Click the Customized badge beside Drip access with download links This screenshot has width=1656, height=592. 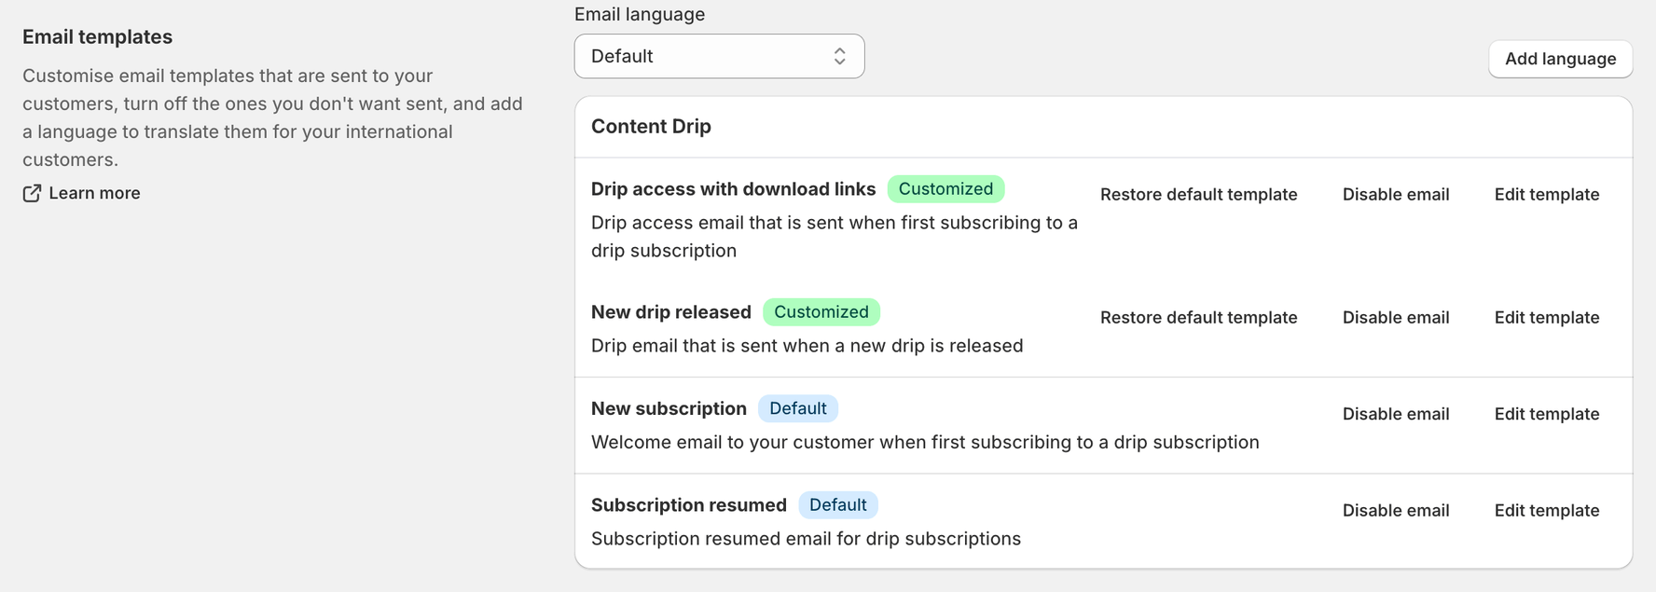click(945, 188)
